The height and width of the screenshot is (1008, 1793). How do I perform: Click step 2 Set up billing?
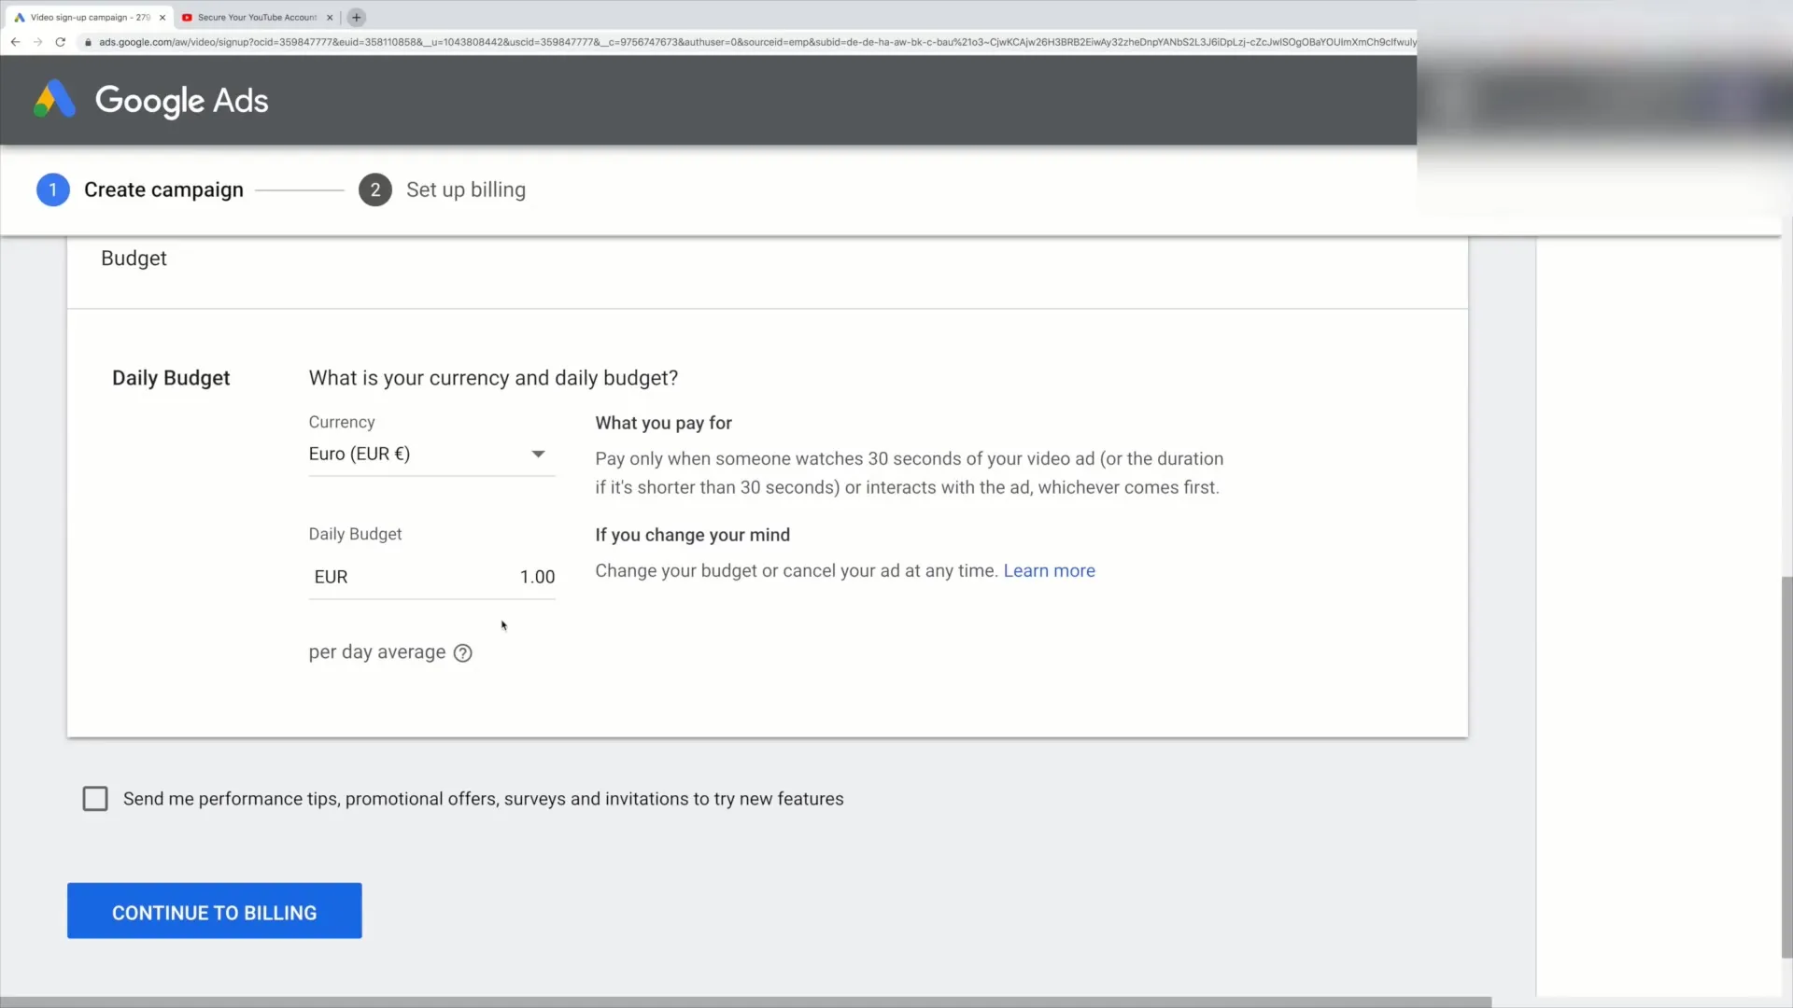pos(443,189)
